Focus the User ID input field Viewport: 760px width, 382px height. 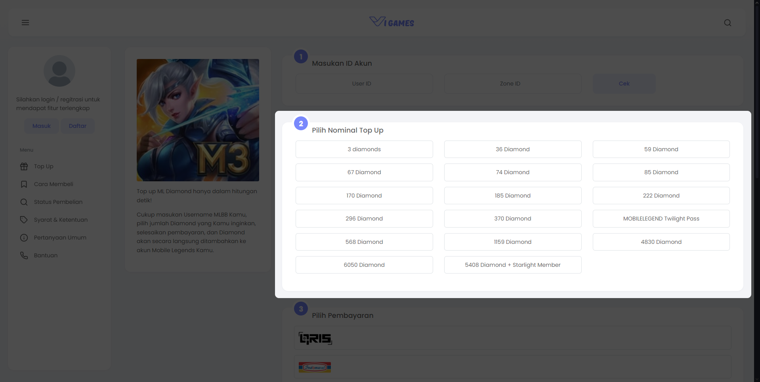coord(364,84)
